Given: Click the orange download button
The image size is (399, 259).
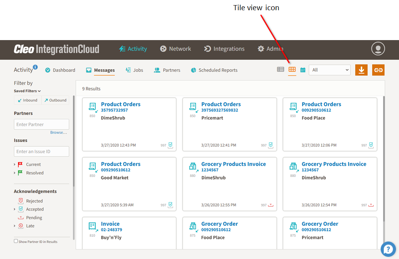Looking at the screenshot, I should pos(361,70).
